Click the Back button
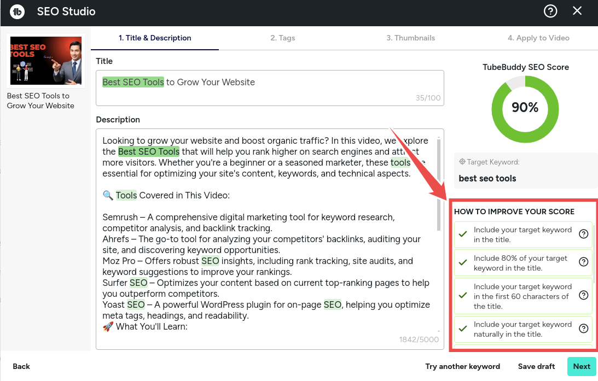Screen dimensions: 598x381 (x=21, y=367)
